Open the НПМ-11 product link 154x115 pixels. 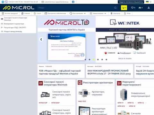click(120, 103)
